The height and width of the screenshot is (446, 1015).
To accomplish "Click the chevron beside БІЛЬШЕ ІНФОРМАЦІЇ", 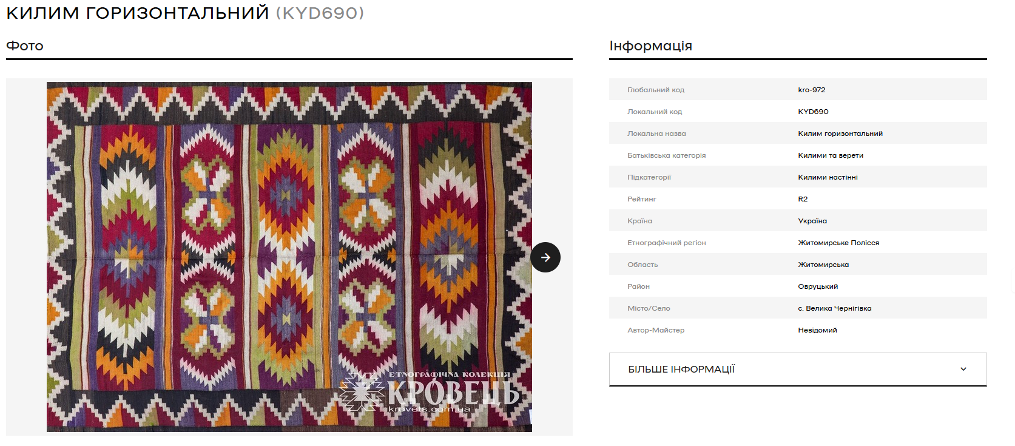I will tap(963, 369).
